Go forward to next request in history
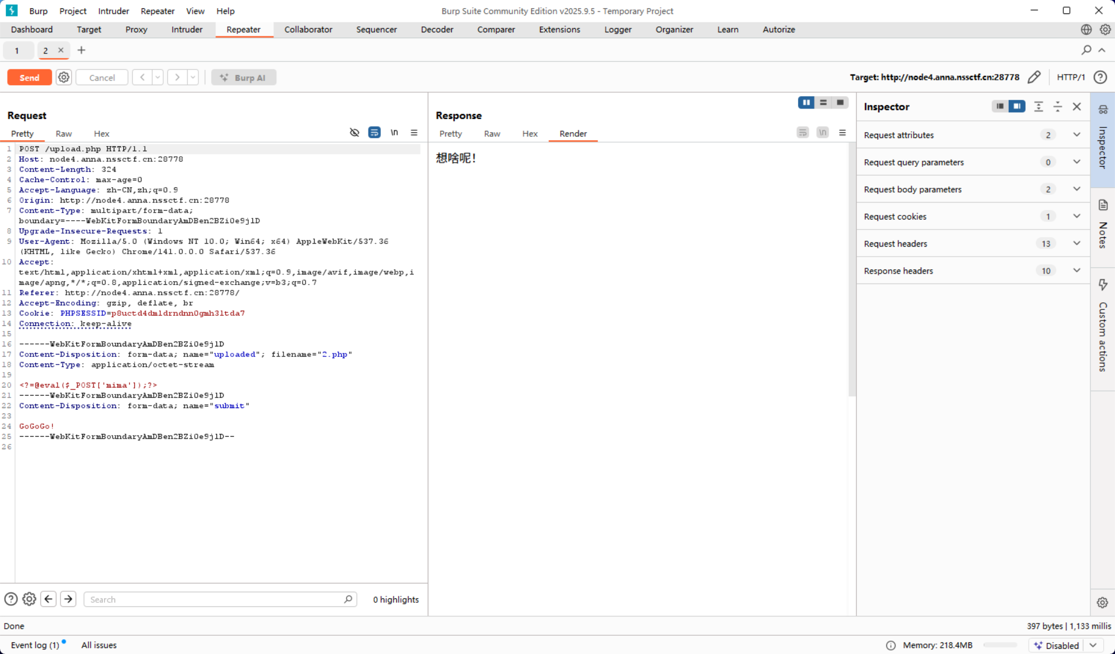 [x=177, y=77]
